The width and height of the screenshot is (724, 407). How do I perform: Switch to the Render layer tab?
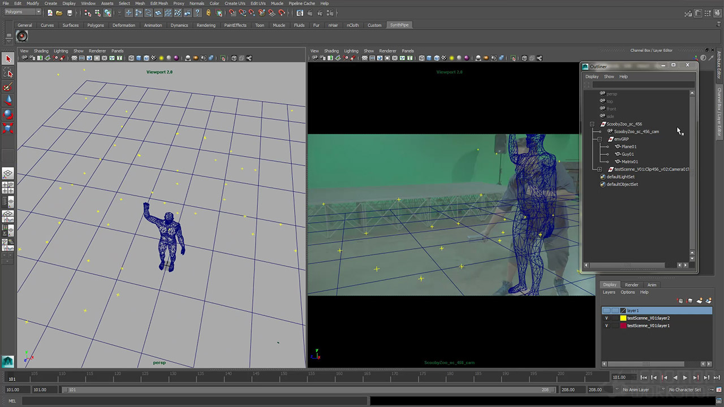tap(631, 285)
